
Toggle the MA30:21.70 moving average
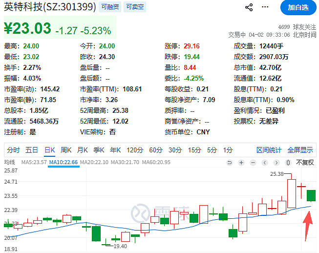click(125, 162)
